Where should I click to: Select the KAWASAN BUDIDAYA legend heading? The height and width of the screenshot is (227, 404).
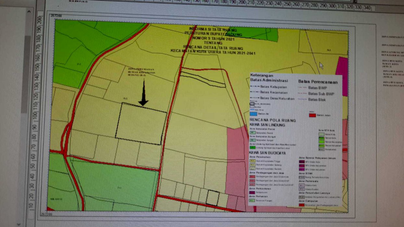tap(267, 152)
